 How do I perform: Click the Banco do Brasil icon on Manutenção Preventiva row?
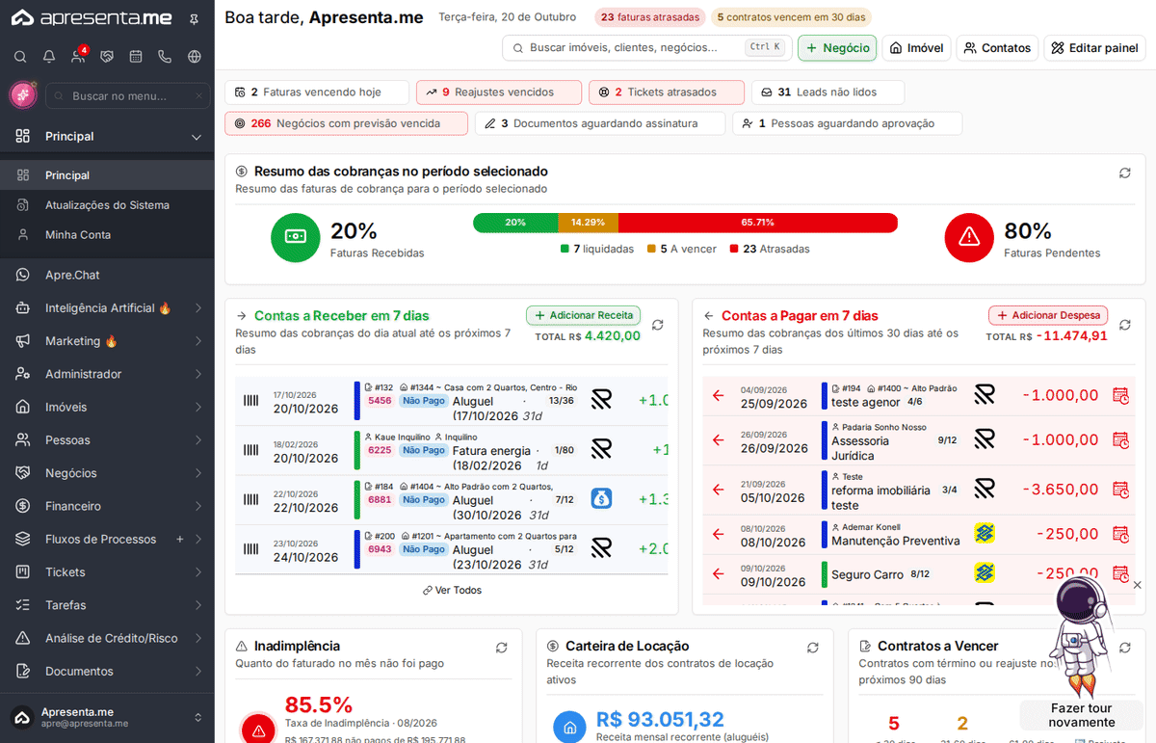coord(985,533)
